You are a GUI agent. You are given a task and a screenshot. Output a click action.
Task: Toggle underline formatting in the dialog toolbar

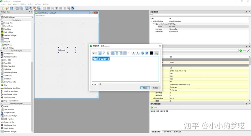[108, 53]
